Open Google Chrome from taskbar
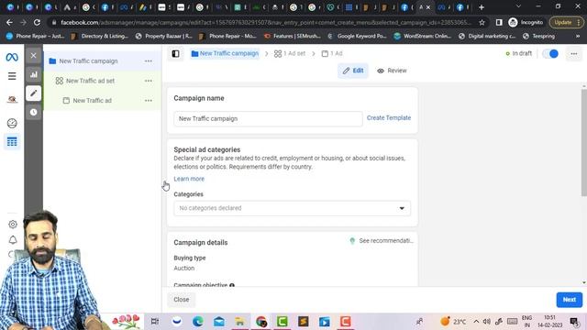The height and width of the screenshot is (330, 587). pos(260,322)
